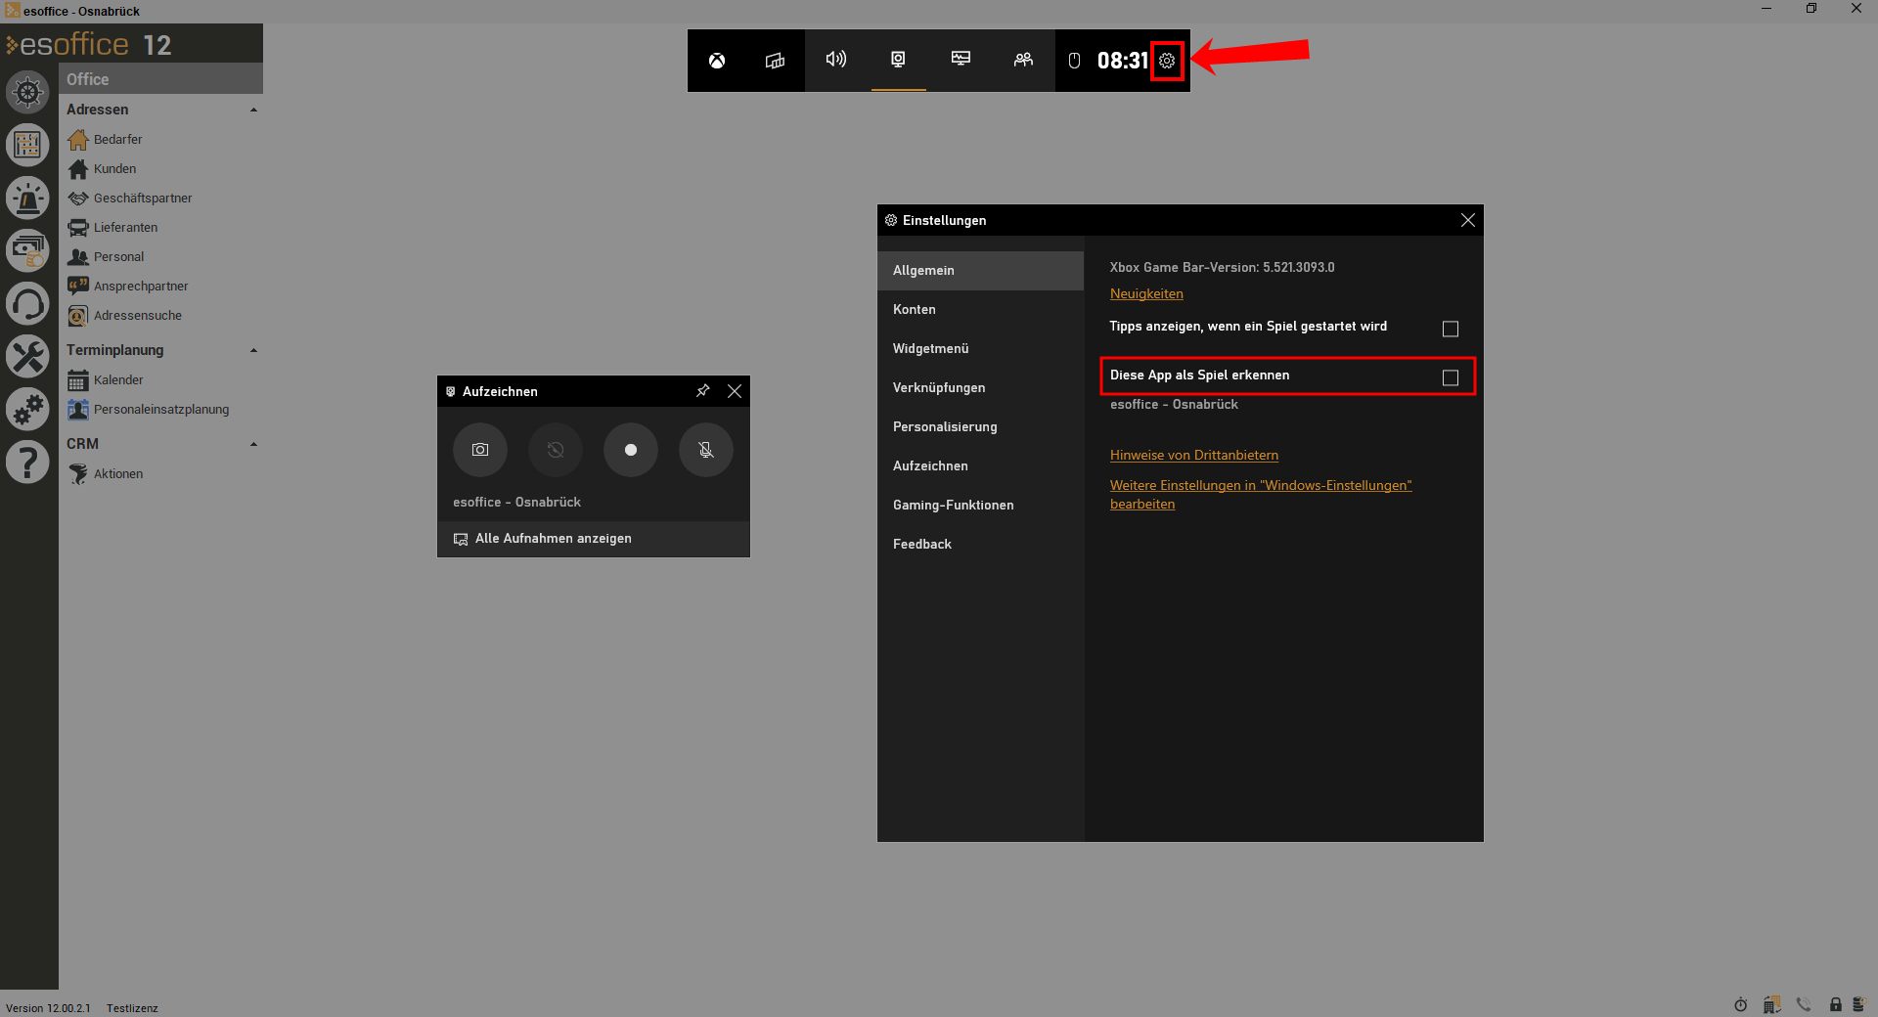Click the lock icon in status bar
Image resolution: width=1878 pixels, height=1017 pixels.
(1836, 1004)
